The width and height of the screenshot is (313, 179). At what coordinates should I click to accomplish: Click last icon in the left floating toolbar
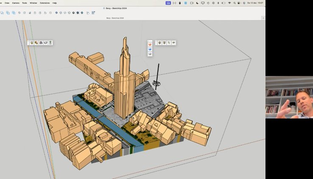click(x=50, y=43)
